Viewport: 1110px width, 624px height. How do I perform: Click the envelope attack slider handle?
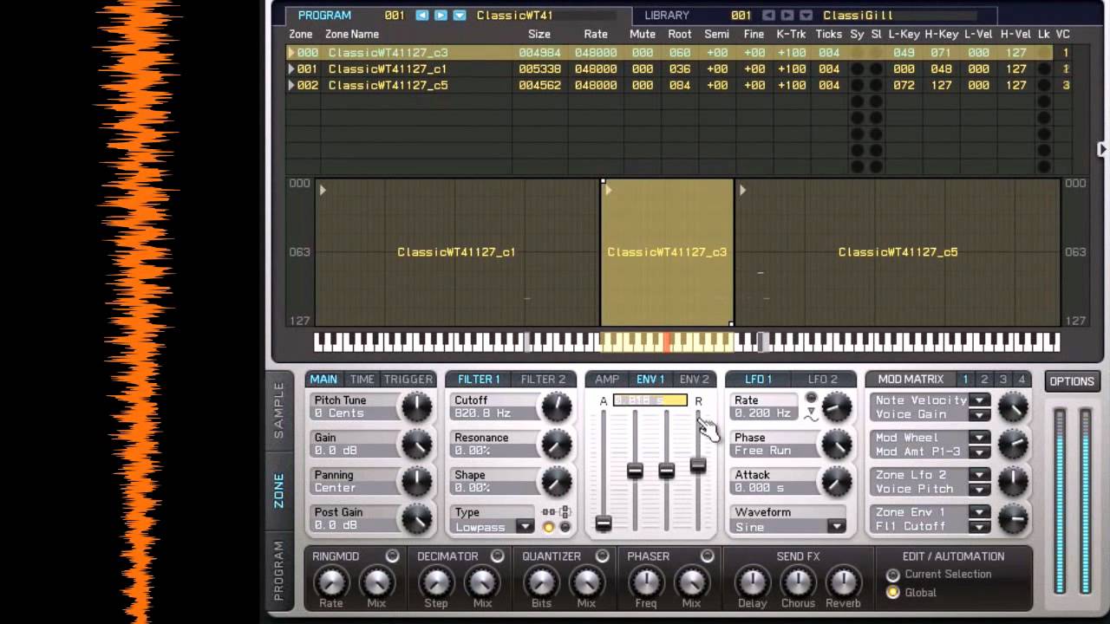coord(604,523)
